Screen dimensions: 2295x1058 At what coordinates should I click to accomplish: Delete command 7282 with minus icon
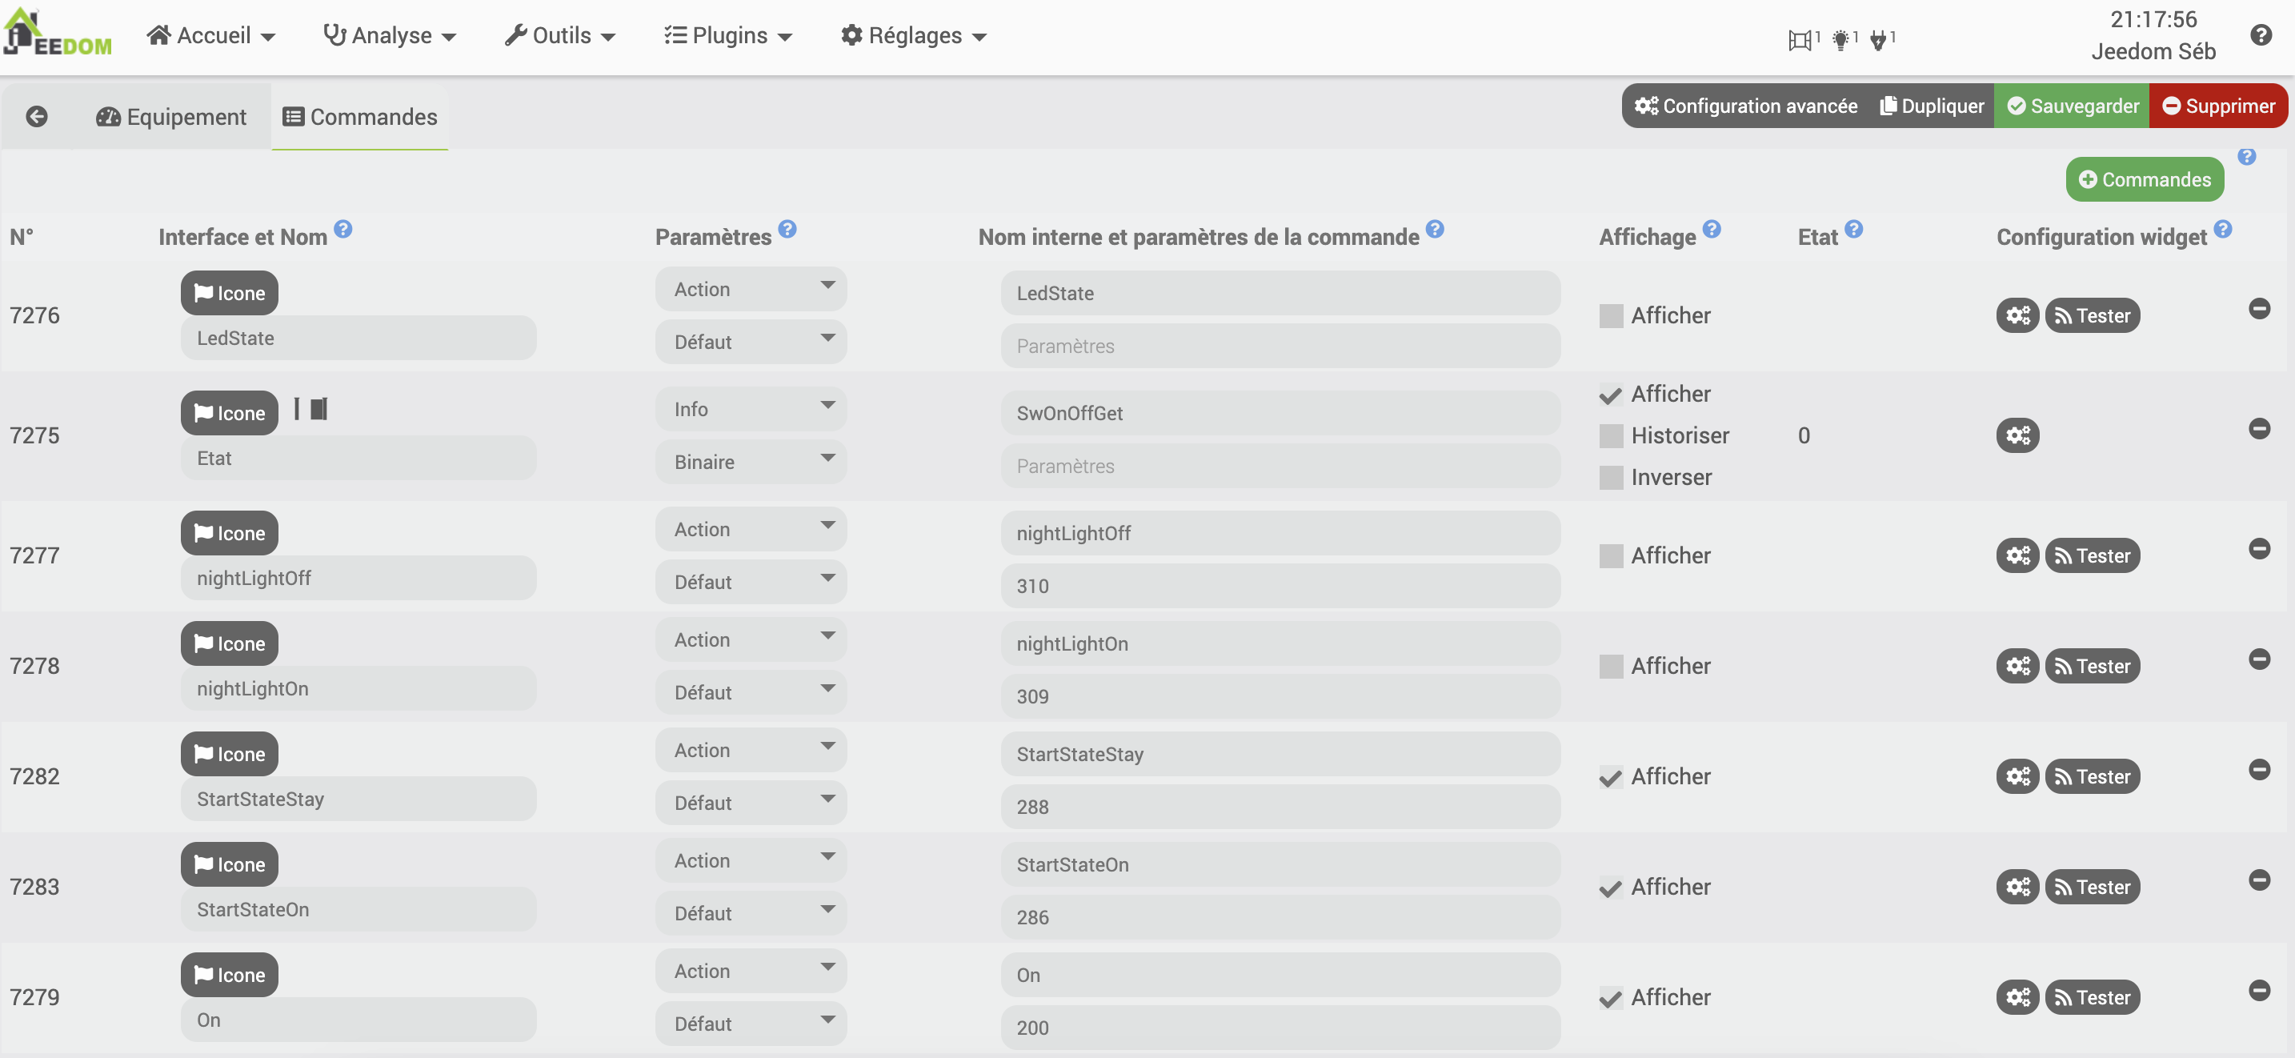pos(2258,769)
